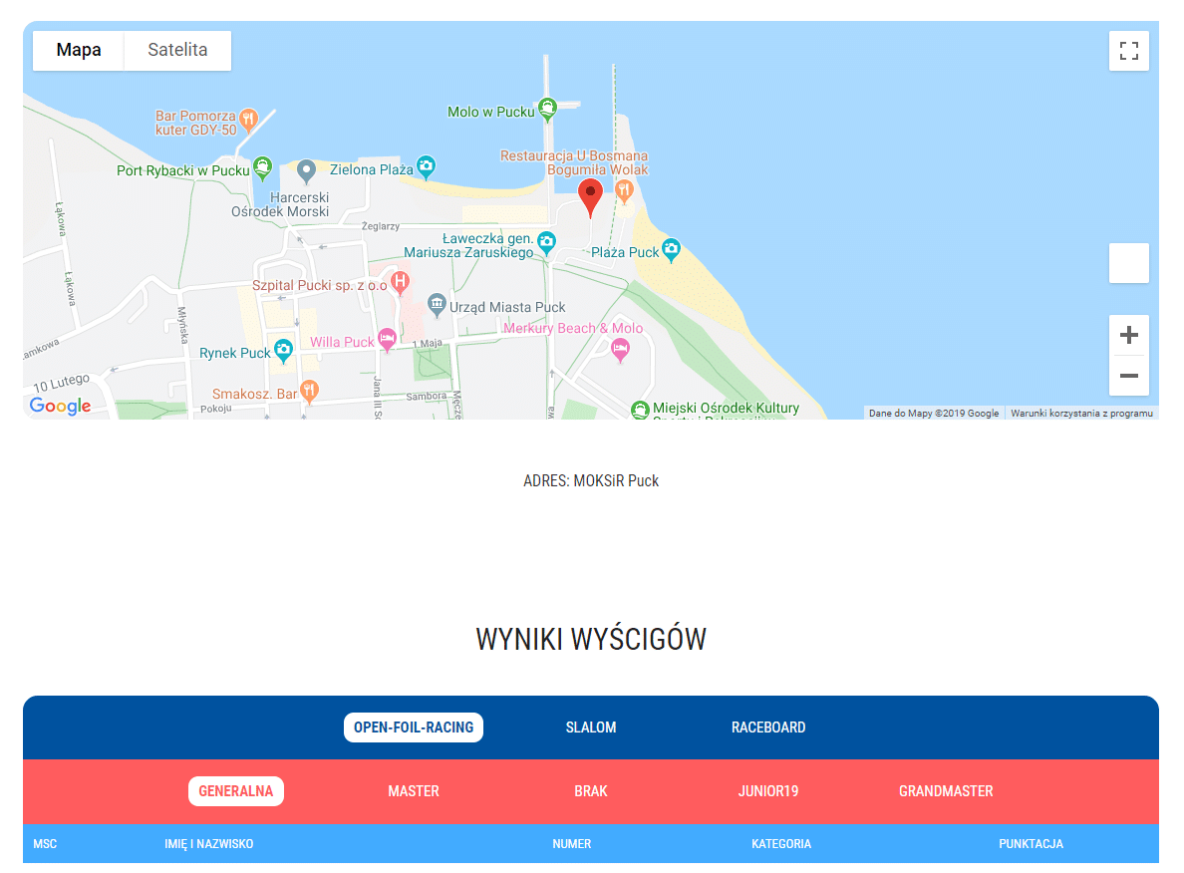This screenshot has width=1184, height=873.
Task: Click the Harcerski Ośrodek Morski pin
Action: 306,171
